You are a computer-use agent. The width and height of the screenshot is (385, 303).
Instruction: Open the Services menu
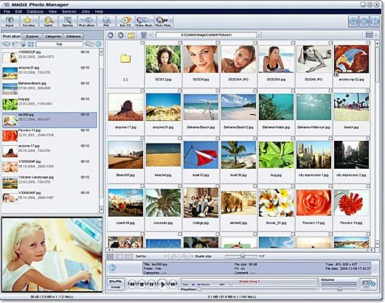69,12
